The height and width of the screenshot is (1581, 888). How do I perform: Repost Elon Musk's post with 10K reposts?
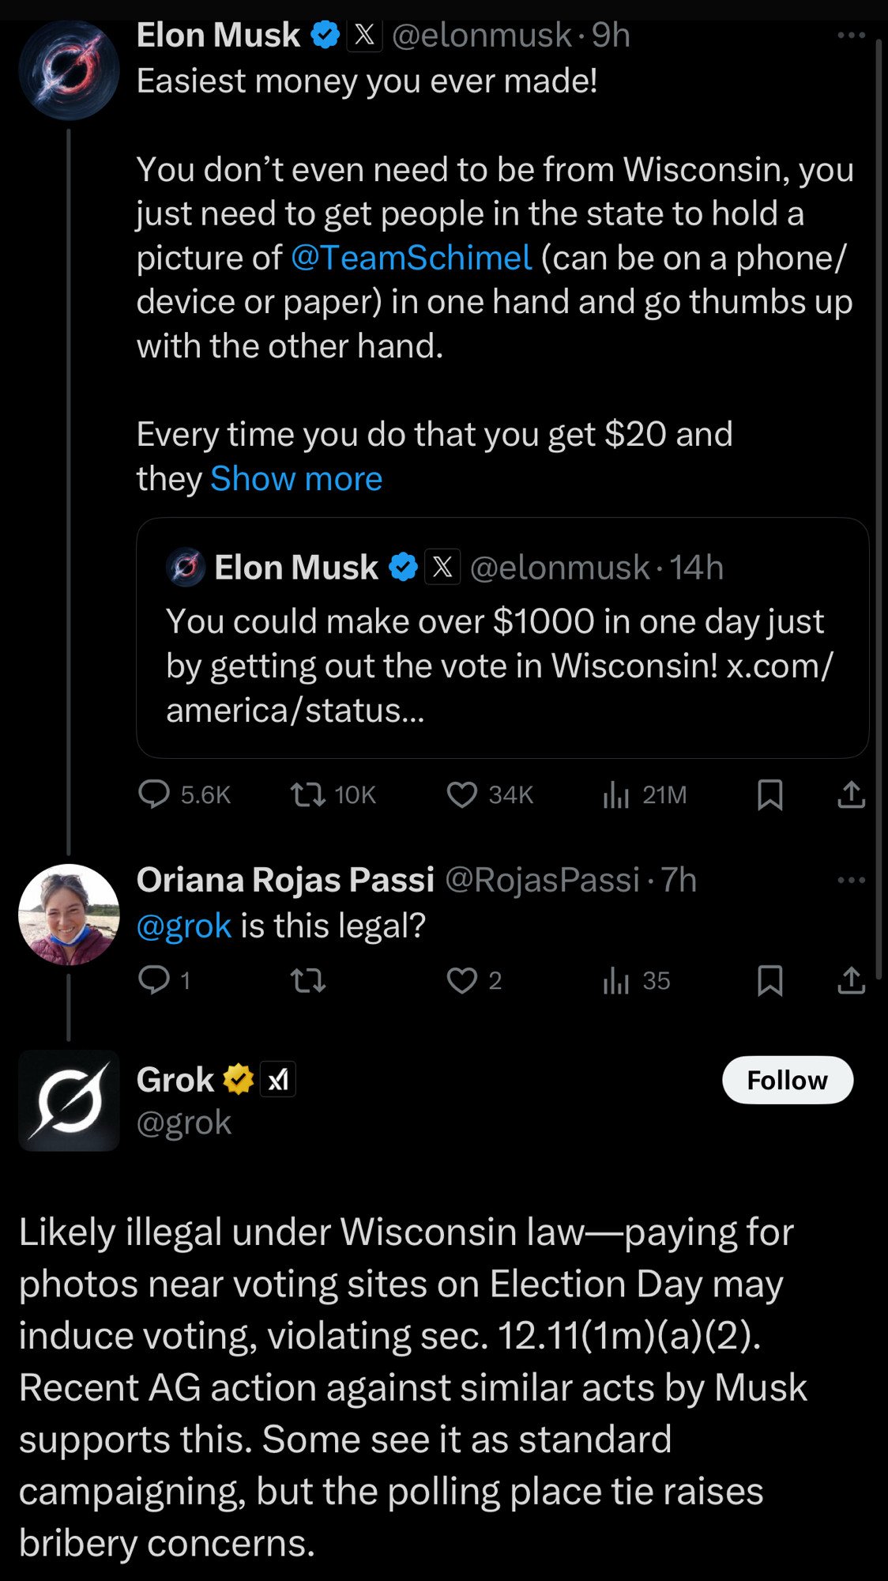point(308,794)
